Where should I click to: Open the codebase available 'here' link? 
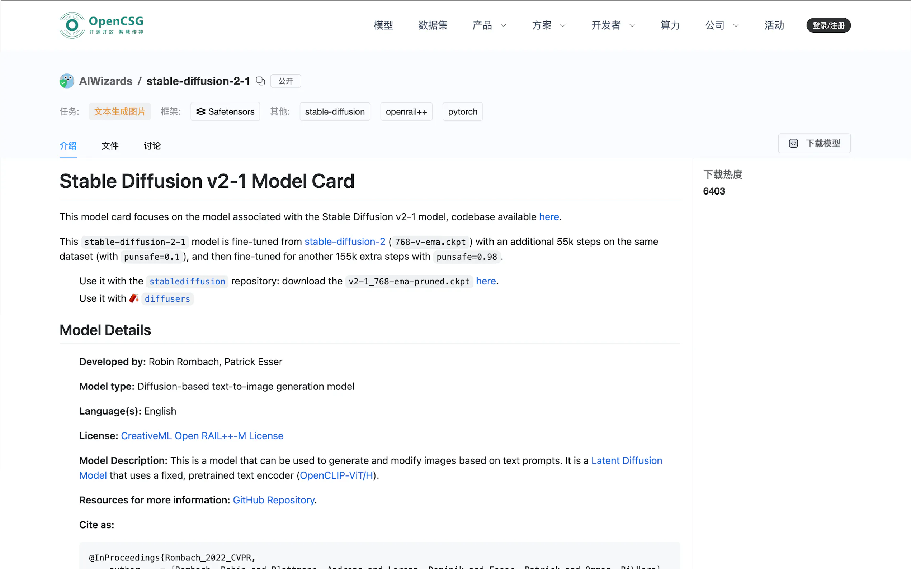(x=549, y=217)
